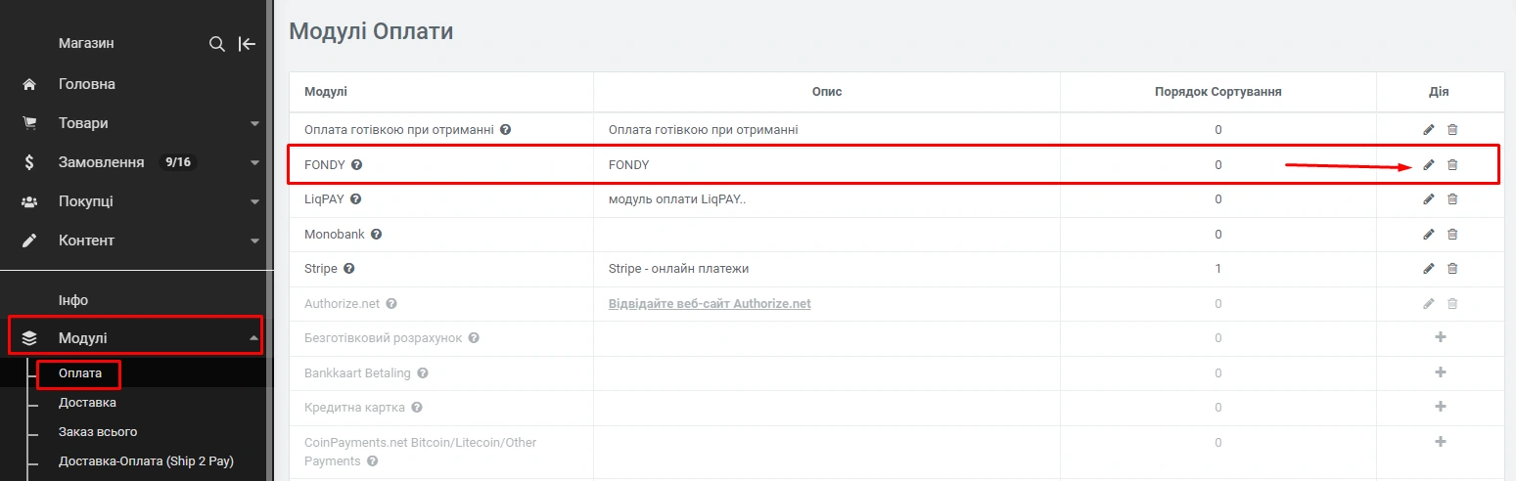1516x481 pixels.
Task: Edit Оплата готівкою при отриманні module
Action: point(1428,129)
